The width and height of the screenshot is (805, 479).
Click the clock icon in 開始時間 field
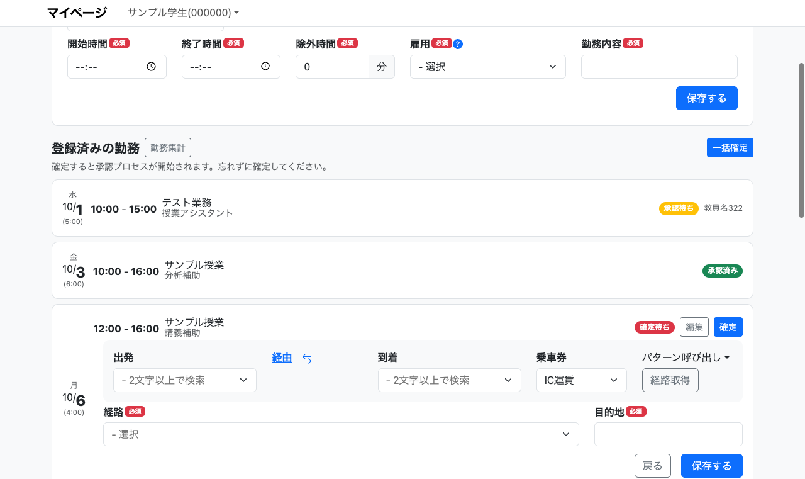pos(151,67)
